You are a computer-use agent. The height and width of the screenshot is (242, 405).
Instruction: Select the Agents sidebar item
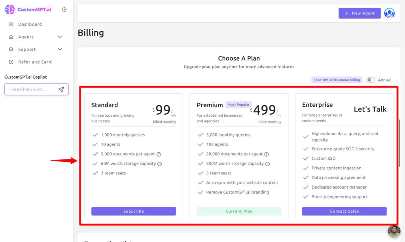(26, 37)
